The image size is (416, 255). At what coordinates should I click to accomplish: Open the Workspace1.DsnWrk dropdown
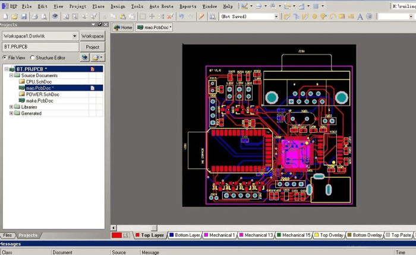tap(75, 36)
